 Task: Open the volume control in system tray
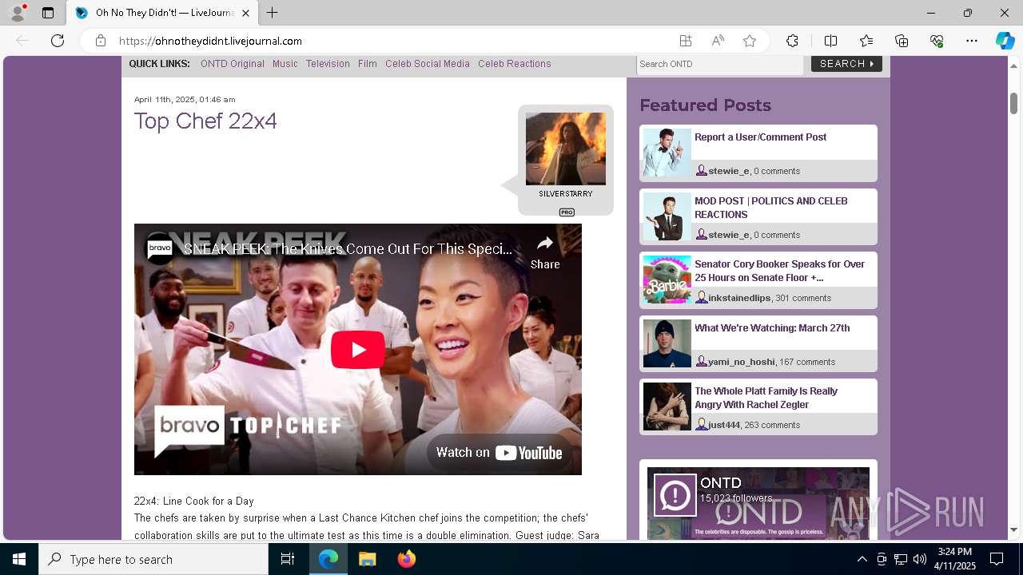tap(920, 559)
